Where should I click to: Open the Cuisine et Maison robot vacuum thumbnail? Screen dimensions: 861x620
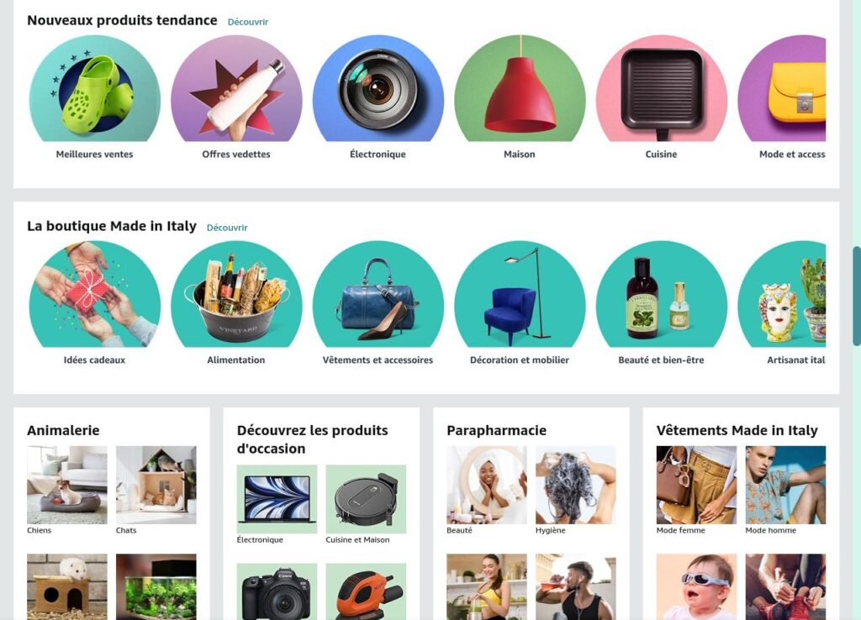click(366, 499)
